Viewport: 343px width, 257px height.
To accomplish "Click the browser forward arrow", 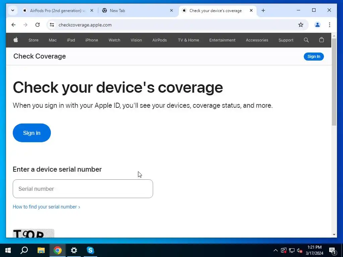I will pos(25,25).
